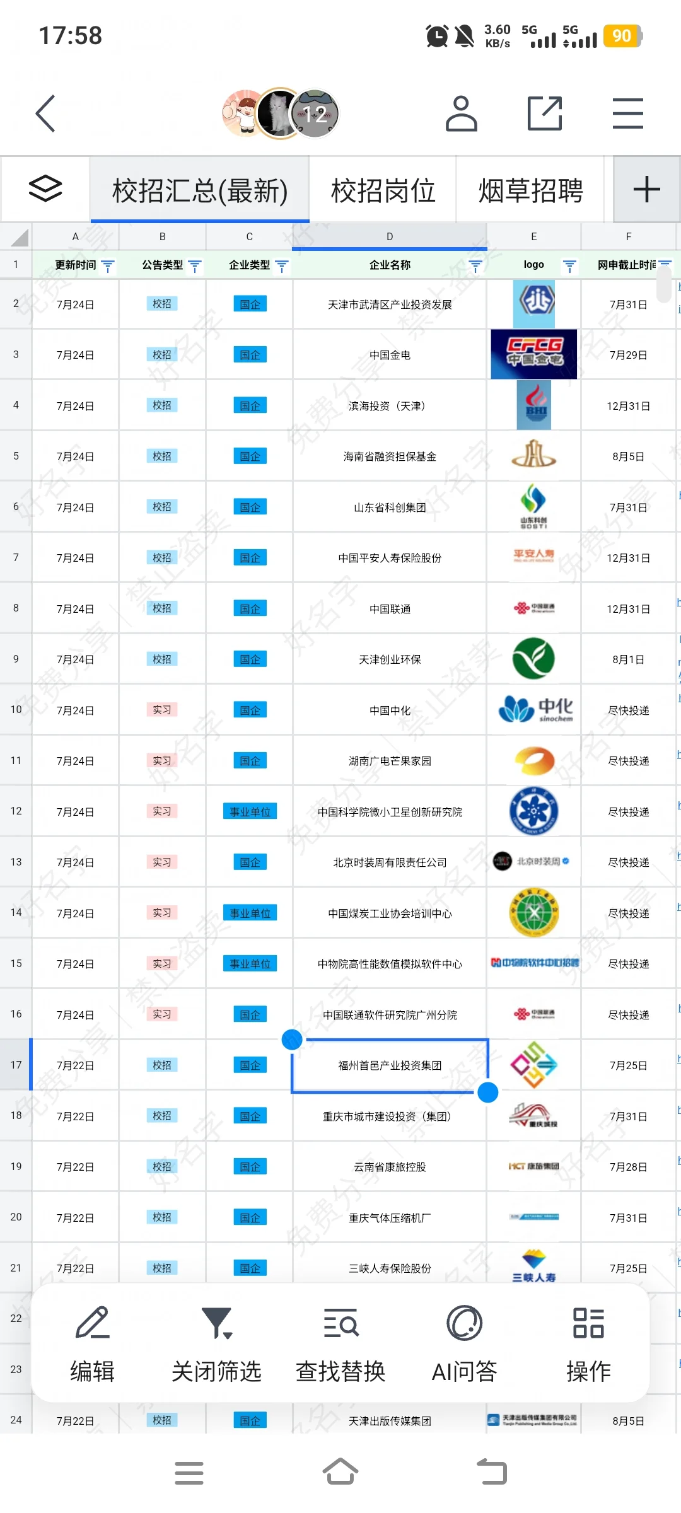681x1513 pixels.
Task: Tap 7月29日 deadline for 中国金电
Action: [628, 355]
